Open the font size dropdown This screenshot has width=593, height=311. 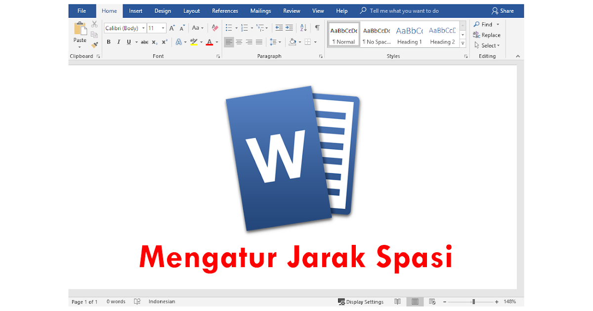(163, 28)
